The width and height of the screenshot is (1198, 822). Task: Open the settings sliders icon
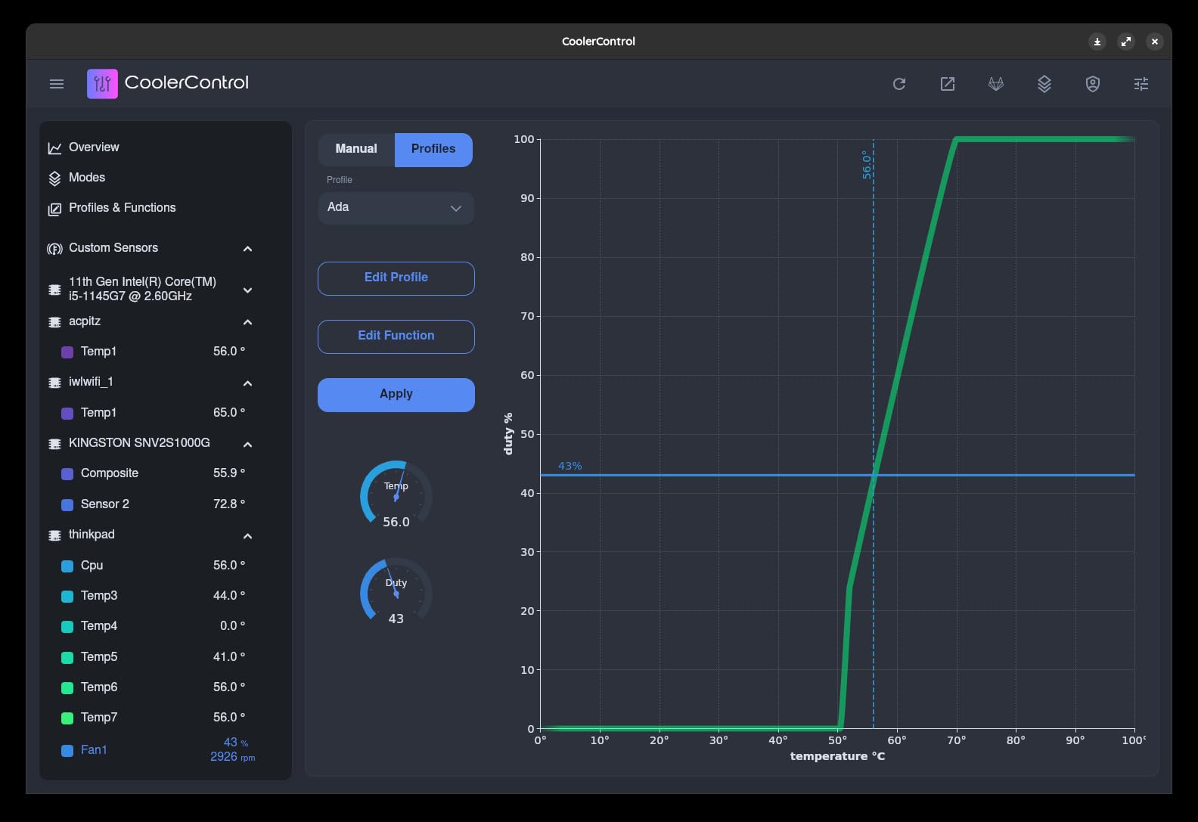click(1141, 84)
